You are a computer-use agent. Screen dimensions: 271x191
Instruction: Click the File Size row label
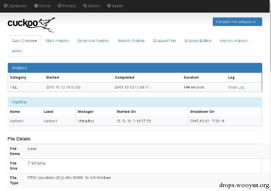click(x=14, y=166)
